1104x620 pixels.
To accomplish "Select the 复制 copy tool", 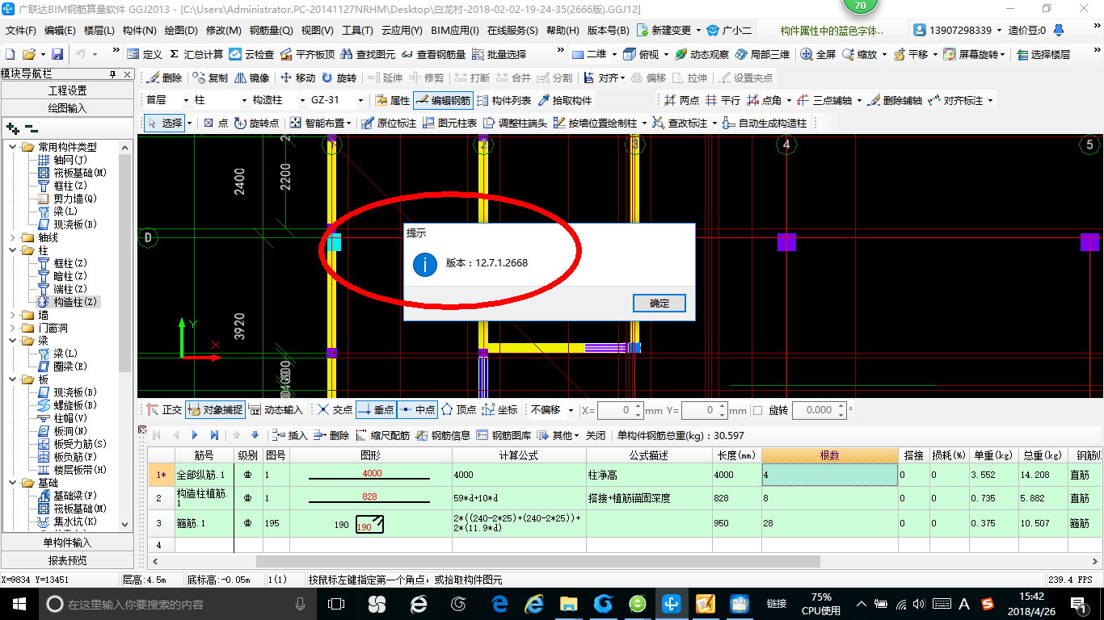I will [x=210, y=78].
